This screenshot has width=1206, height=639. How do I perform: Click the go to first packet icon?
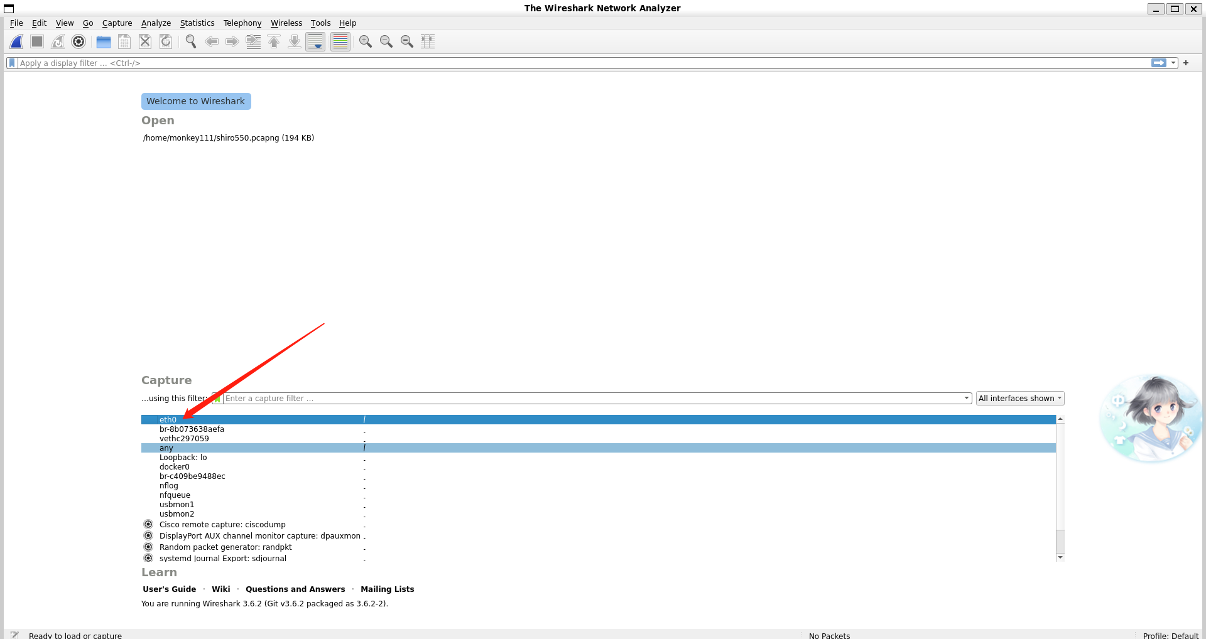tap(274, 41)
